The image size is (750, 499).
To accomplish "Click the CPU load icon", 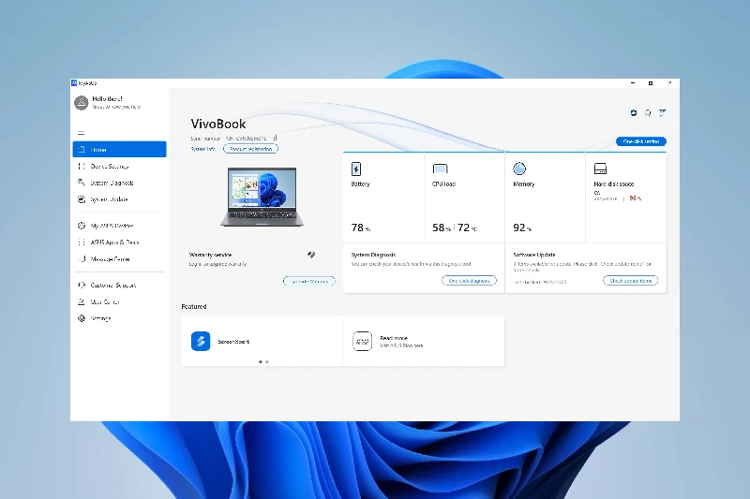I will [x=440, y=169].
